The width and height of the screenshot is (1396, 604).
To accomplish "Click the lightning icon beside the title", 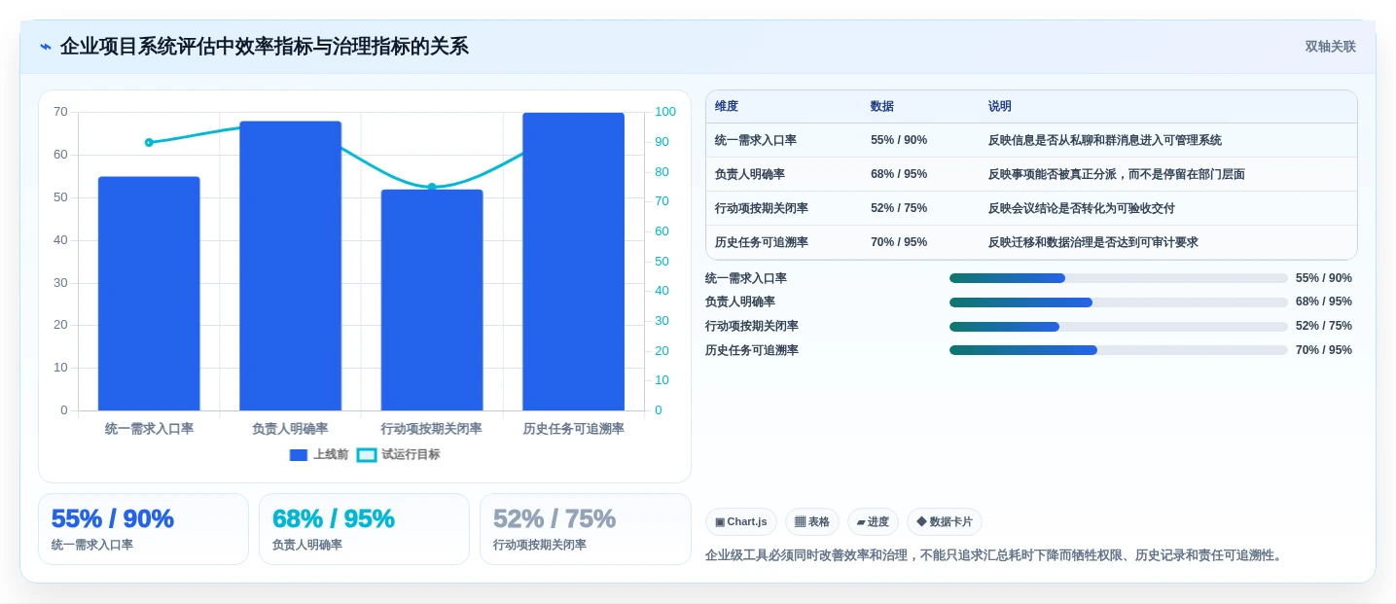I will (x=45, y=47).
